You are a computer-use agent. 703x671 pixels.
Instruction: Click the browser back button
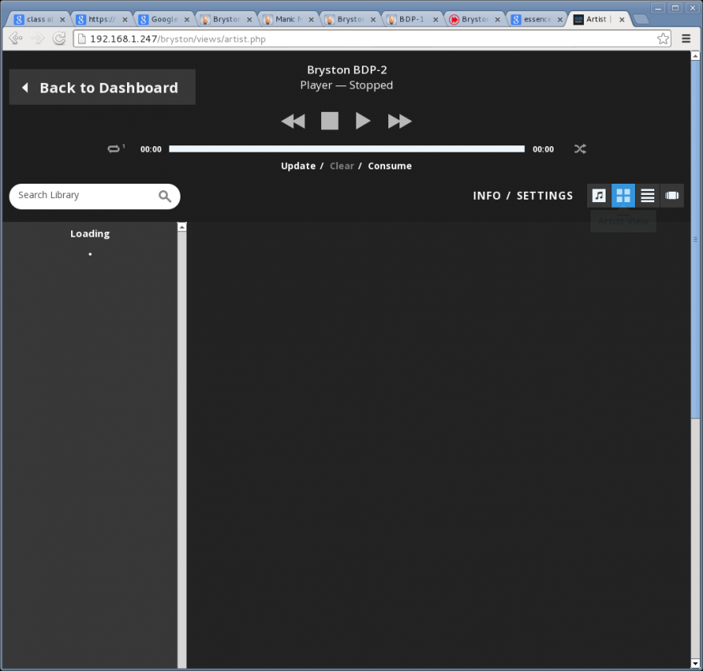[x=16, y=38]
